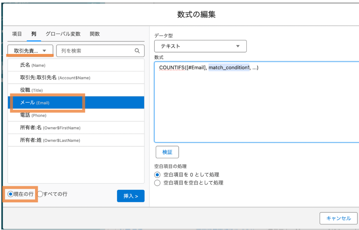359x230 pixels.
Task: Switch to the 項目 tab
Action: pos(17,34)
